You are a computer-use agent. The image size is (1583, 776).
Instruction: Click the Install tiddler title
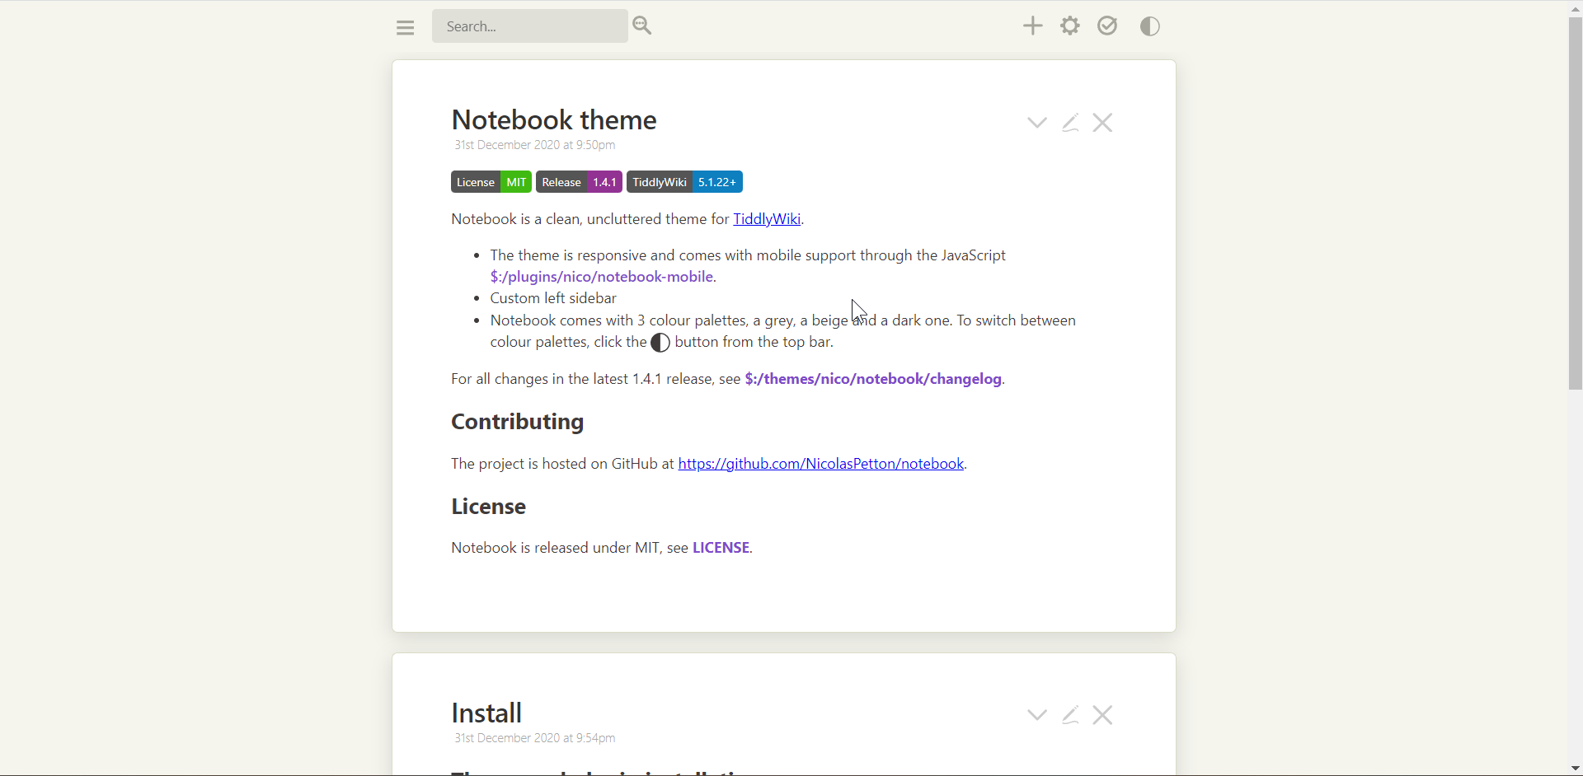(487, 713)
